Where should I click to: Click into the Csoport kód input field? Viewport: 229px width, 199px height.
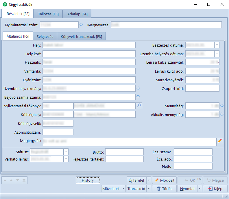202,89
